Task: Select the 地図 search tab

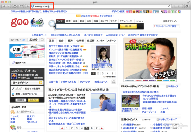Action: pyautogui.click(x=89, y=21)
